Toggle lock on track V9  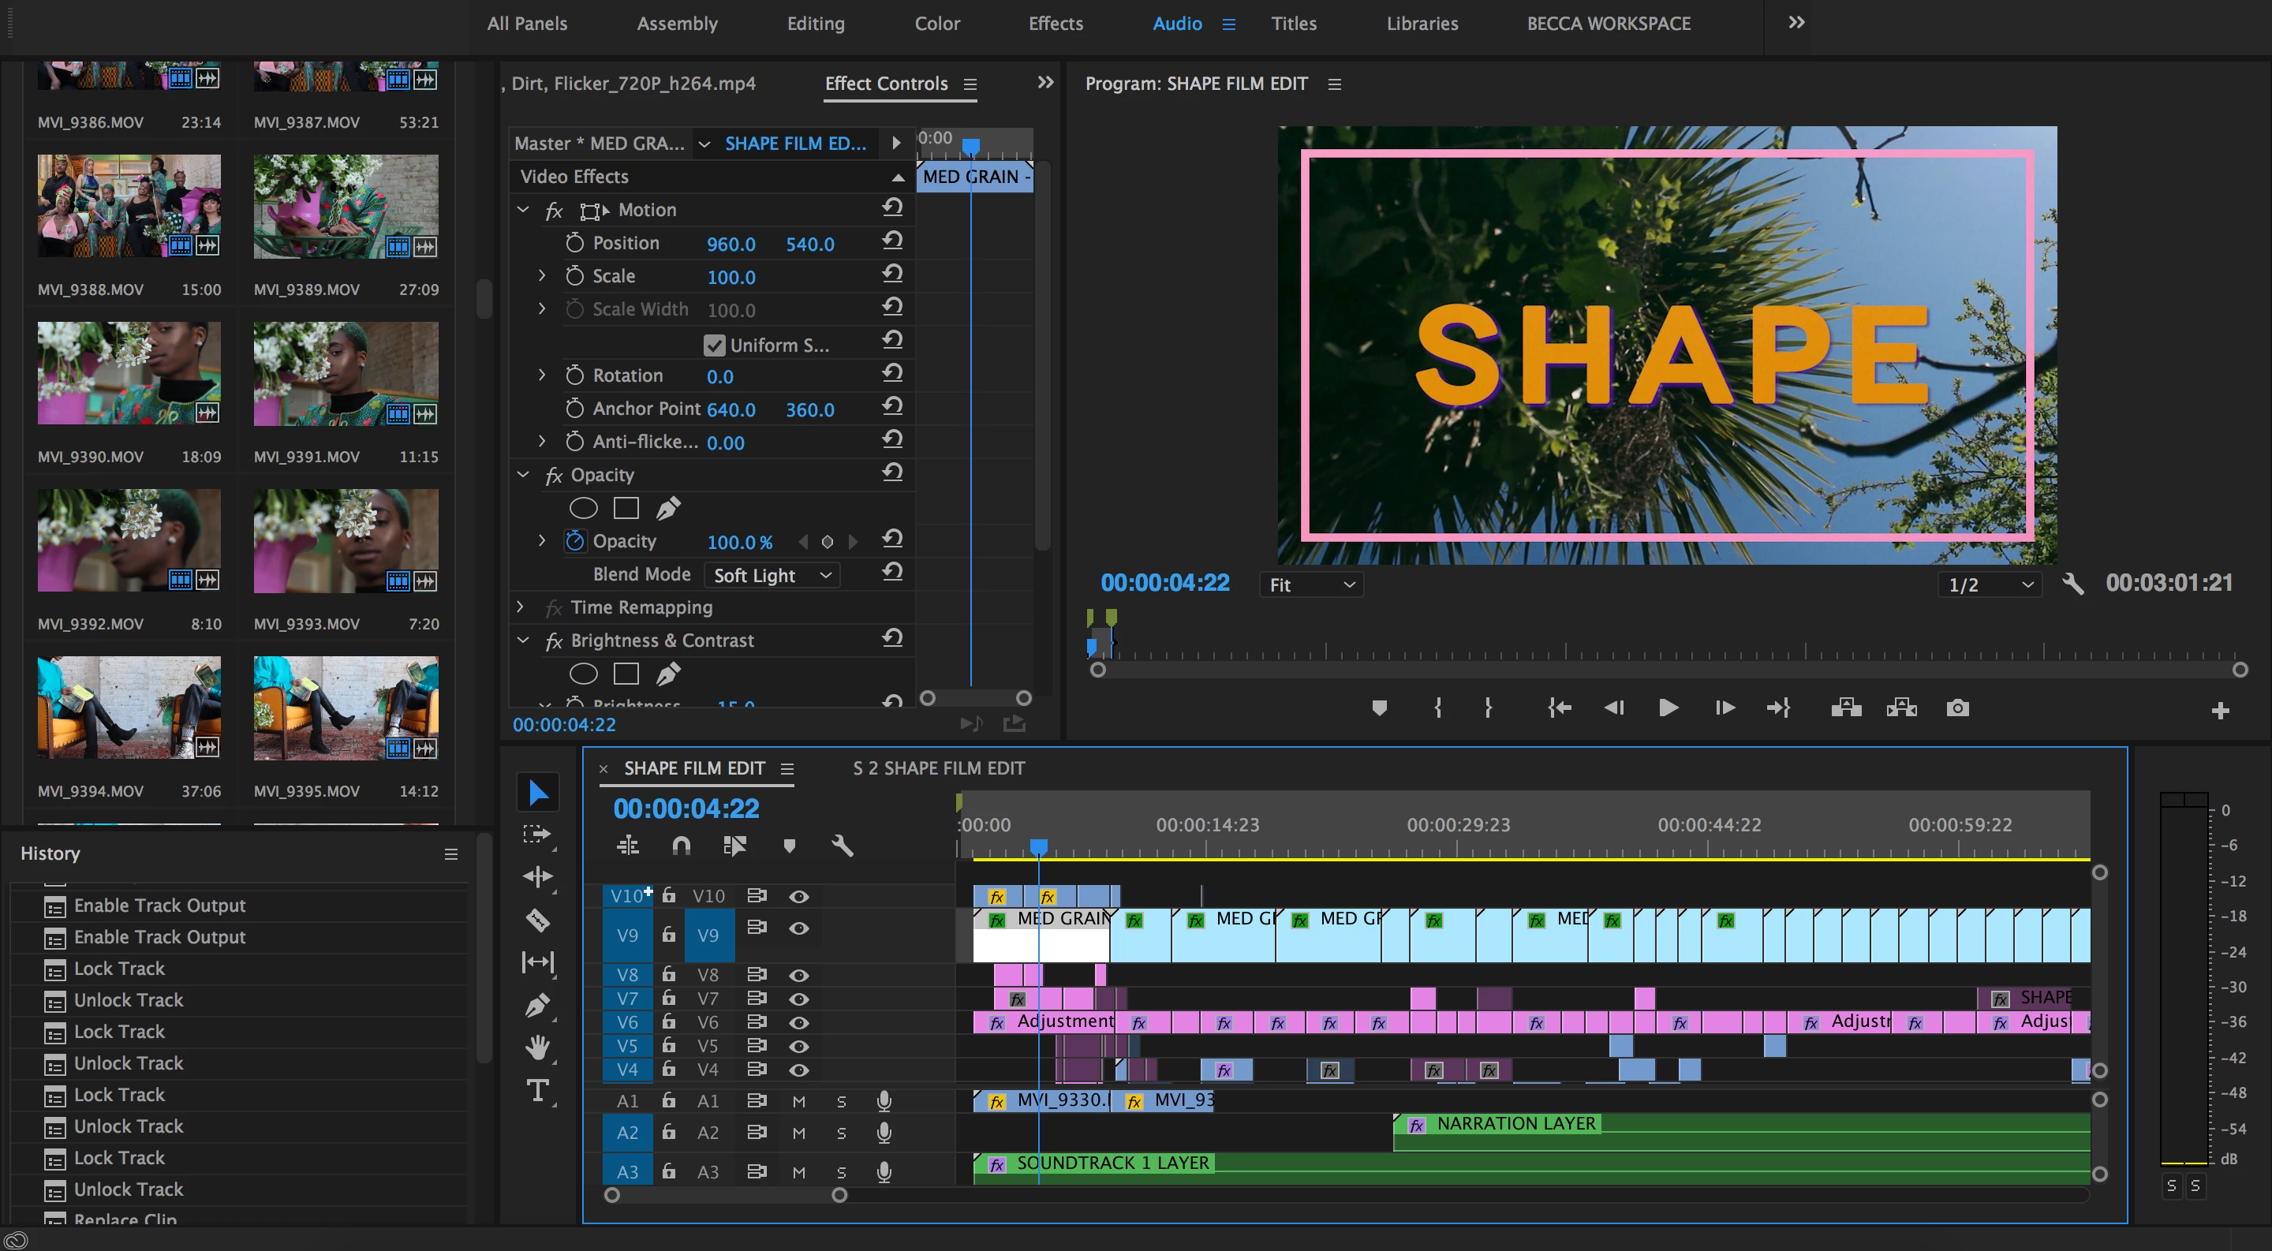click(668, 935)
